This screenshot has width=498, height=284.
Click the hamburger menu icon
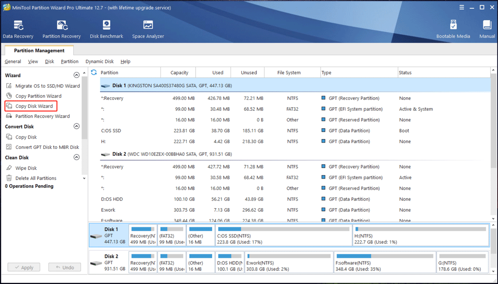pos(461,7)
